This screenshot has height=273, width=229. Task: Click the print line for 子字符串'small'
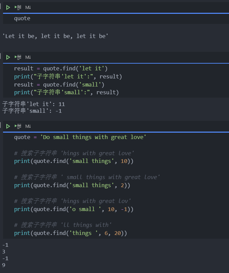(66, 93)
